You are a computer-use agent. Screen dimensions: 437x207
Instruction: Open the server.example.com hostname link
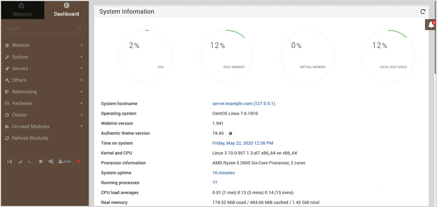click(x=244, y=103)
